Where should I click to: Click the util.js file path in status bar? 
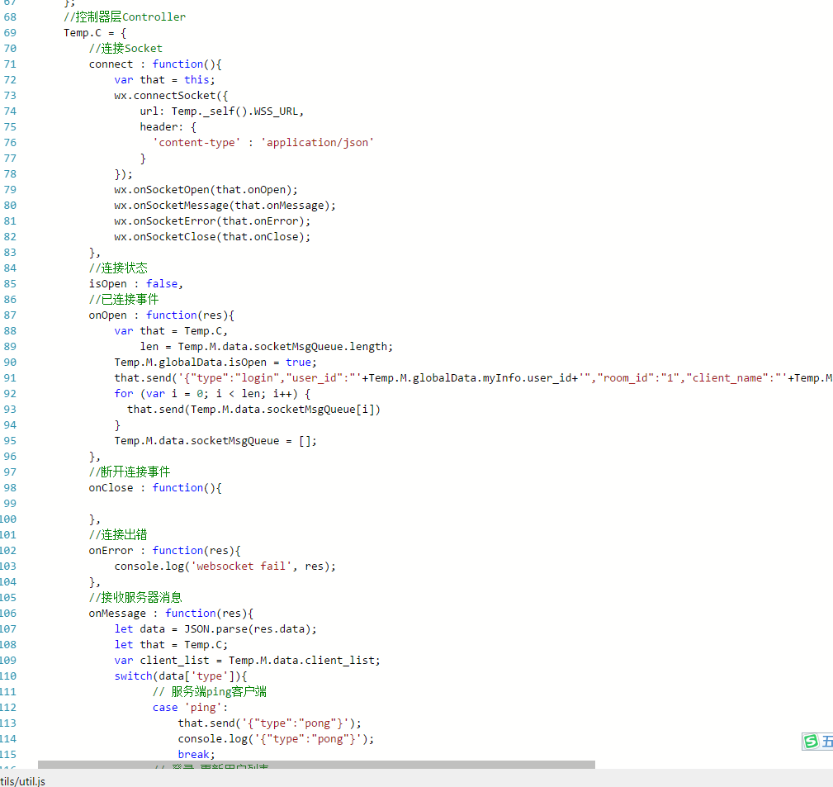tap(22, 780)
